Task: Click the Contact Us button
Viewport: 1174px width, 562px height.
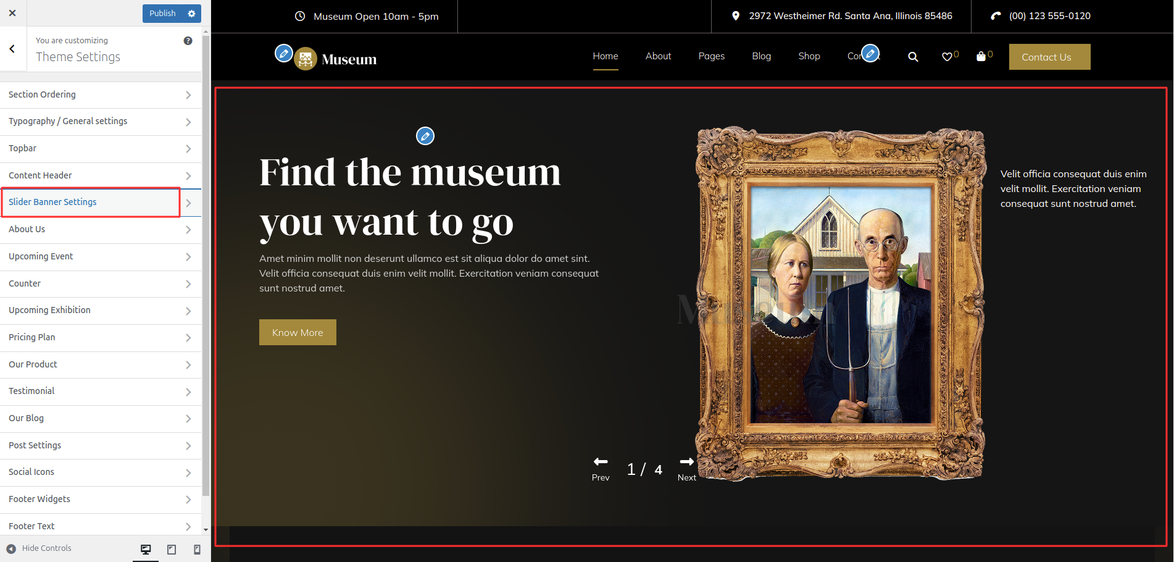Action: tap(1049, 57)
